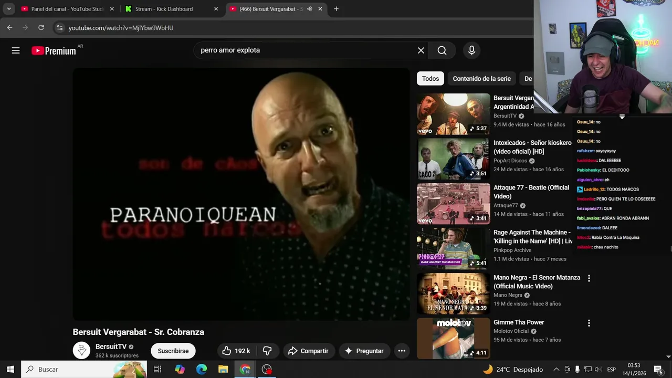Image resolution: width=672 pixels, height=378 pixels.
Task: Open the volume speaker tray icon
Action: [x=598, y=369]
